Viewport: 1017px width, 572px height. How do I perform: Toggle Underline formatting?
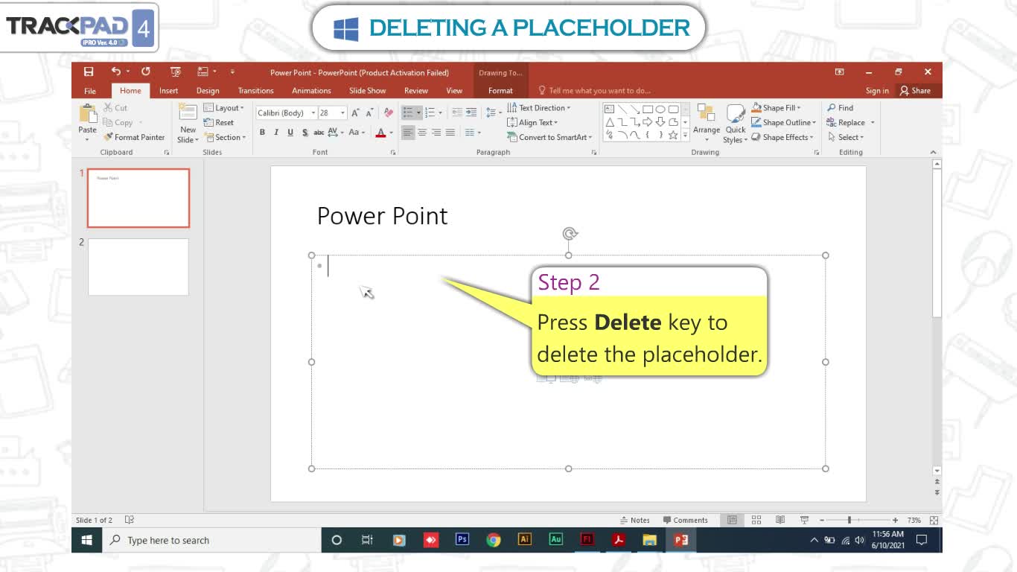click(290, 133)
